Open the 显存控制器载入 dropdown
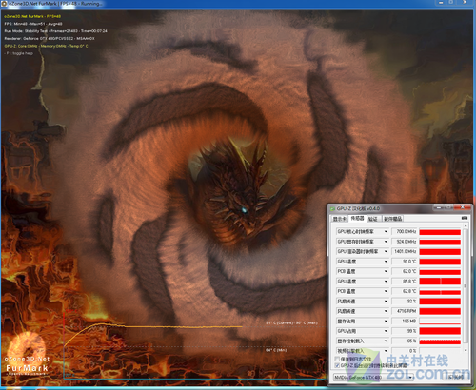This screenshot has height=390, width=476. [386, 341]
